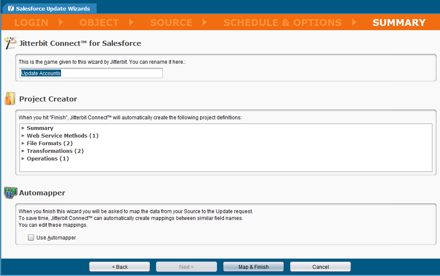Expand the Transformations (2) arrow
This screenshot has height=276, width=440.
tap(23, 151)
